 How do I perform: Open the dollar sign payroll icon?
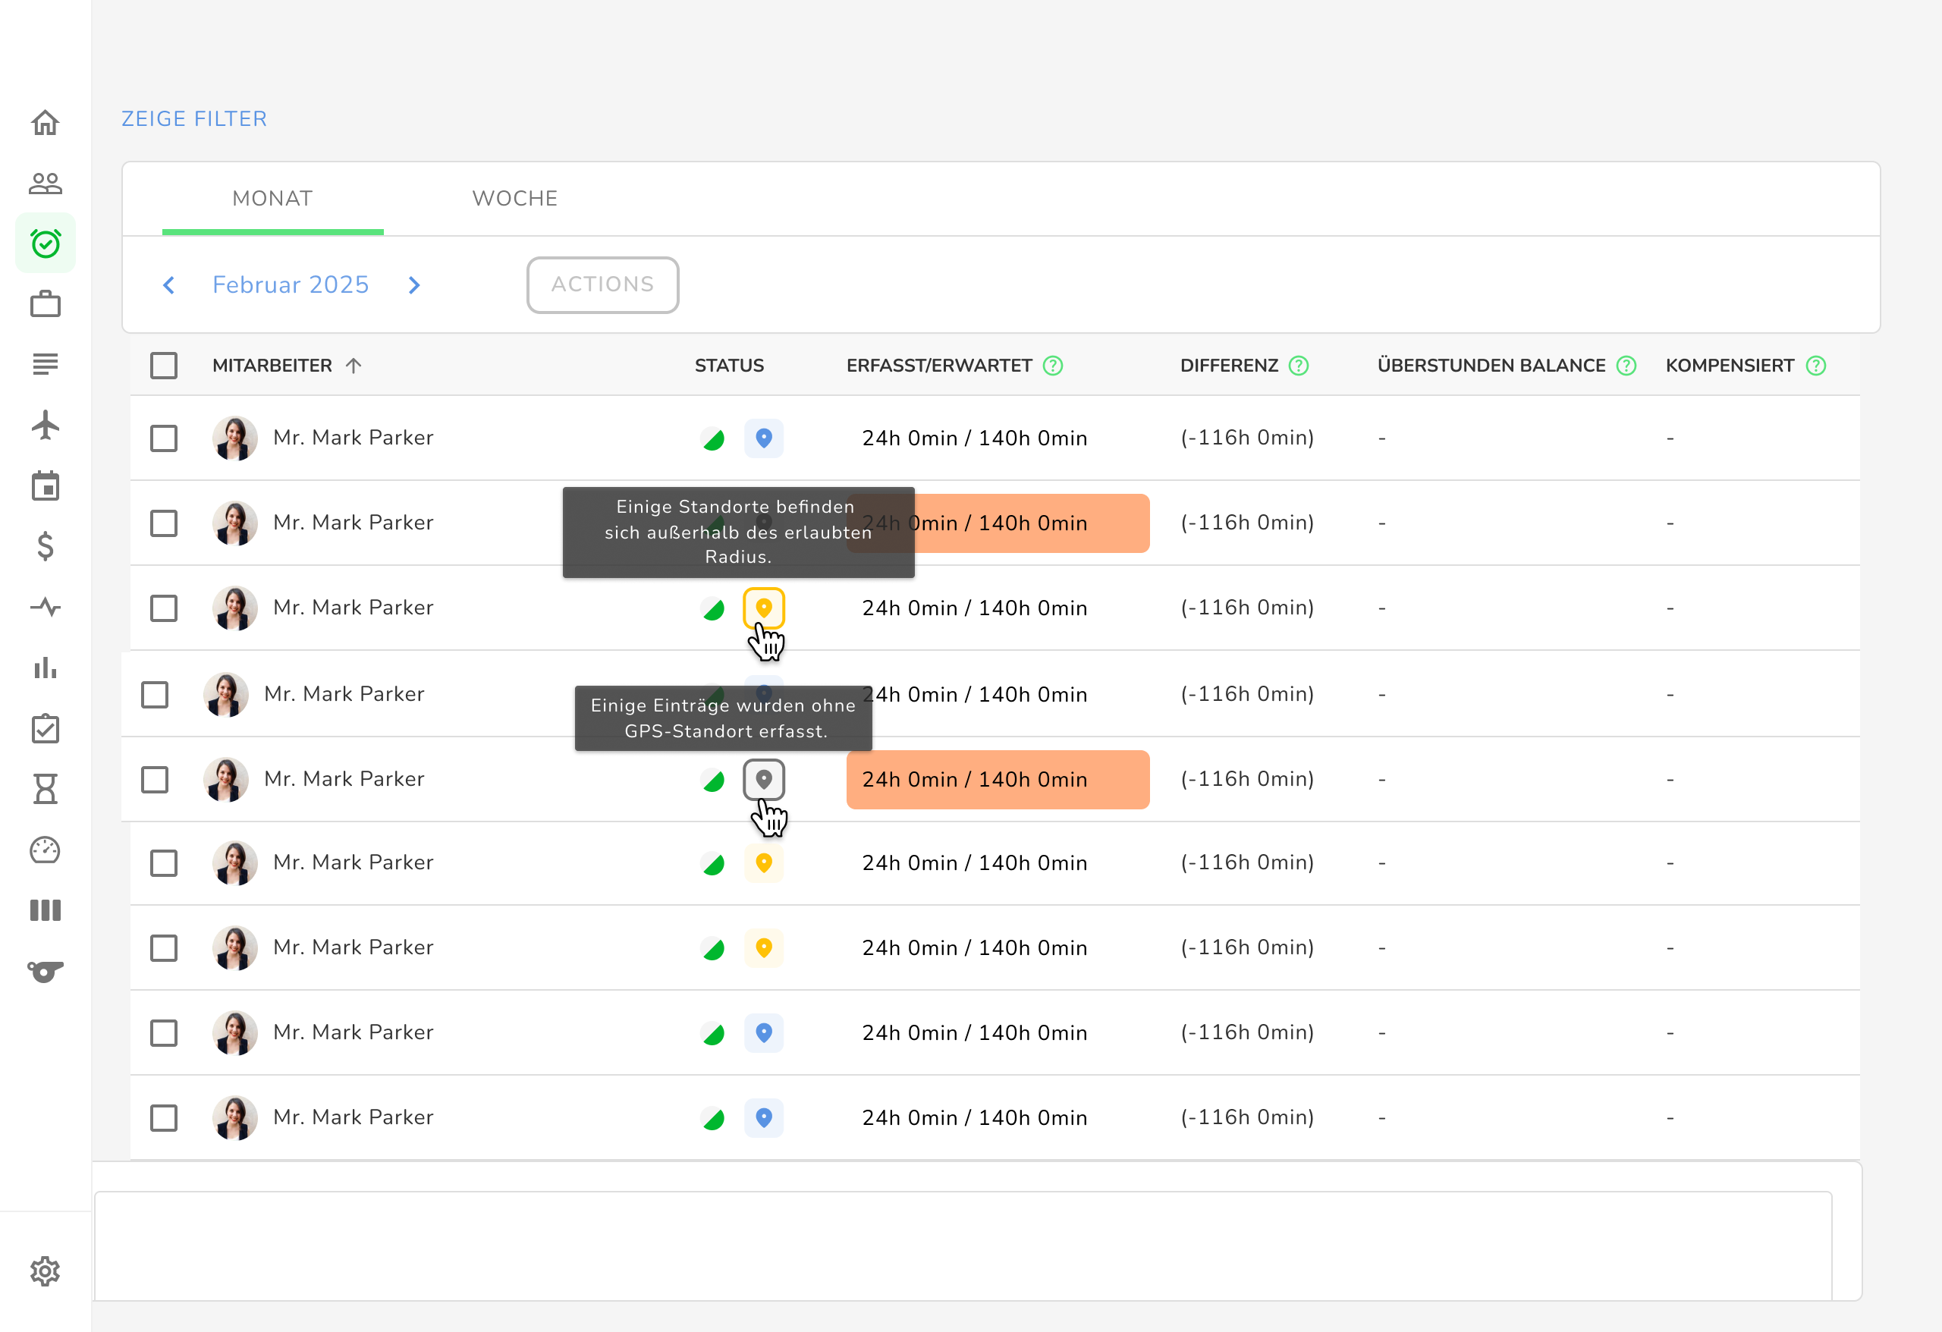coord(45,546)
